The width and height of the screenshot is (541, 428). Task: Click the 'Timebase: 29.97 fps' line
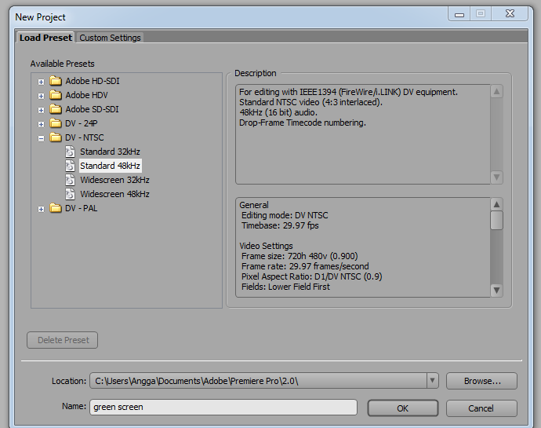click(280, 225)
